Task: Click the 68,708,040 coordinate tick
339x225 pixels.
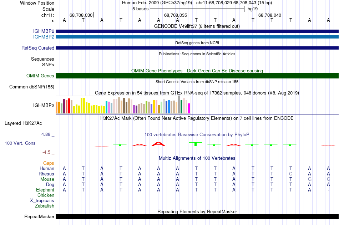Action: tap(270, 15)
